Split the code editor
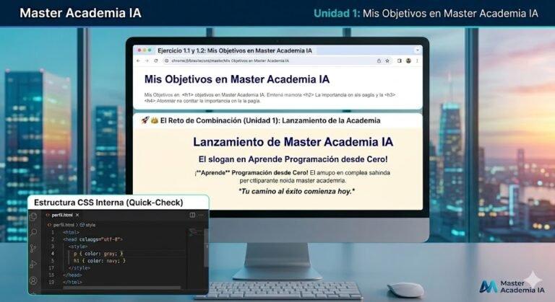This screenshot has height=302, width=555. tap(192, 215)
